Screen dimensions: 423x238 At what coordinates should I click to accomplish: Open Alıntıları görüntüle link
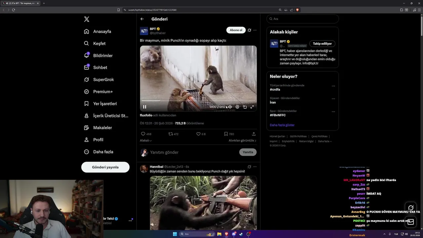(243, 140)
